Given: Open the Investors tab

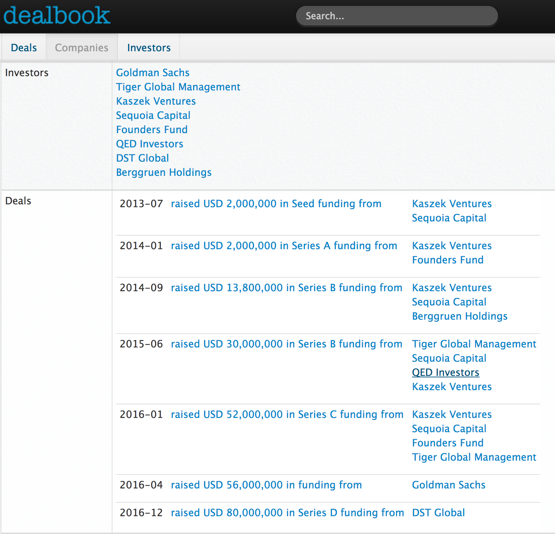Looking at the screenshot, I should pos(149,47).
